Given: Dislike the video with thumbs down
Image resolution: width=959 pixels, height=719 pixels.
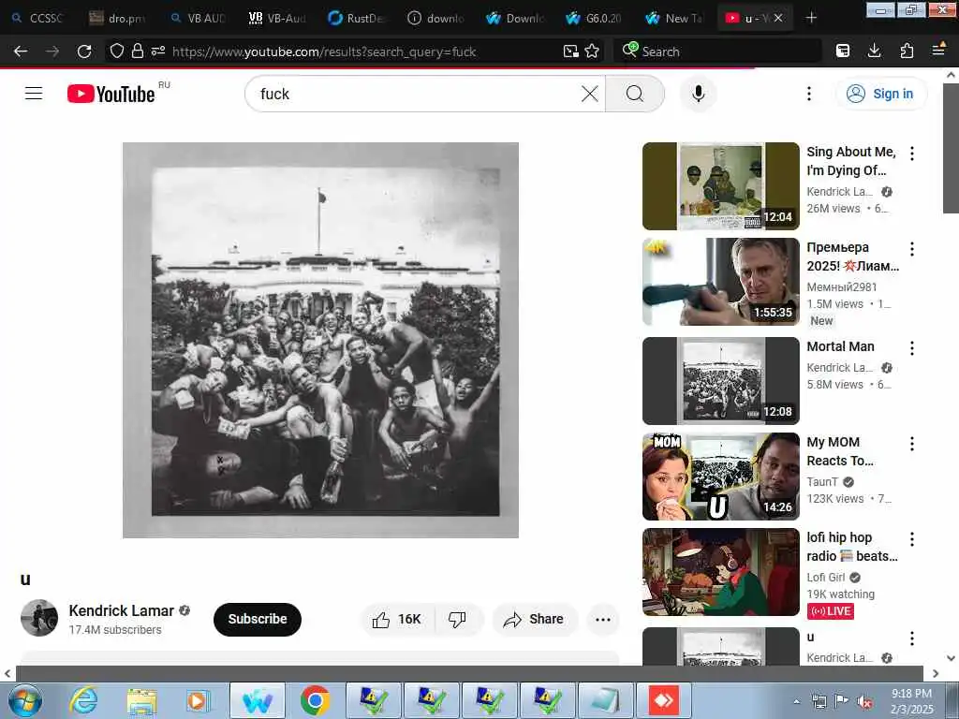Looking at the screenshot, I should (457, 620).
